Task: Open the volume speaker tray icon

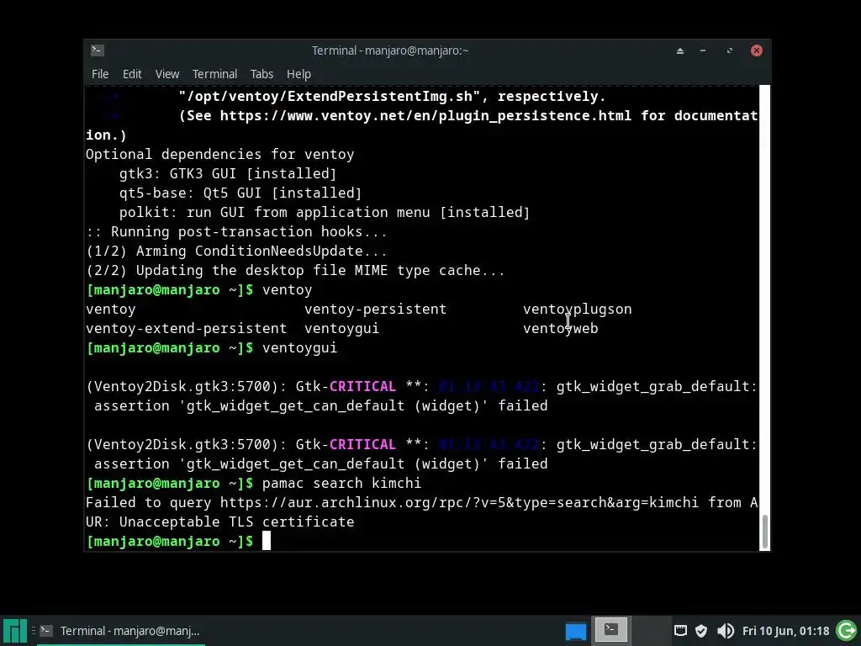Action: pos(726,631)
